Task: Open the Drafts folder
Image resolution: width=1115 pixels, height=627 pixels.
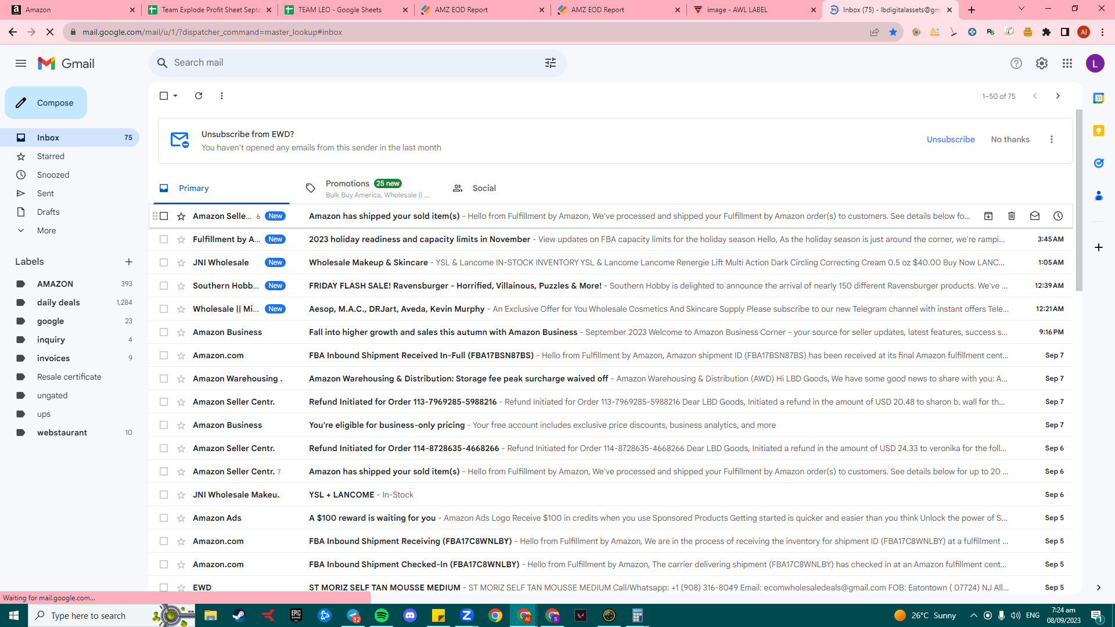Action: (70, 212)
